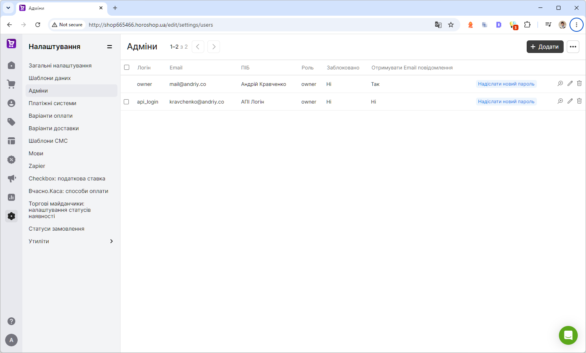Open the media control icon in Chrome toolbar

click(x=548, y=25)
